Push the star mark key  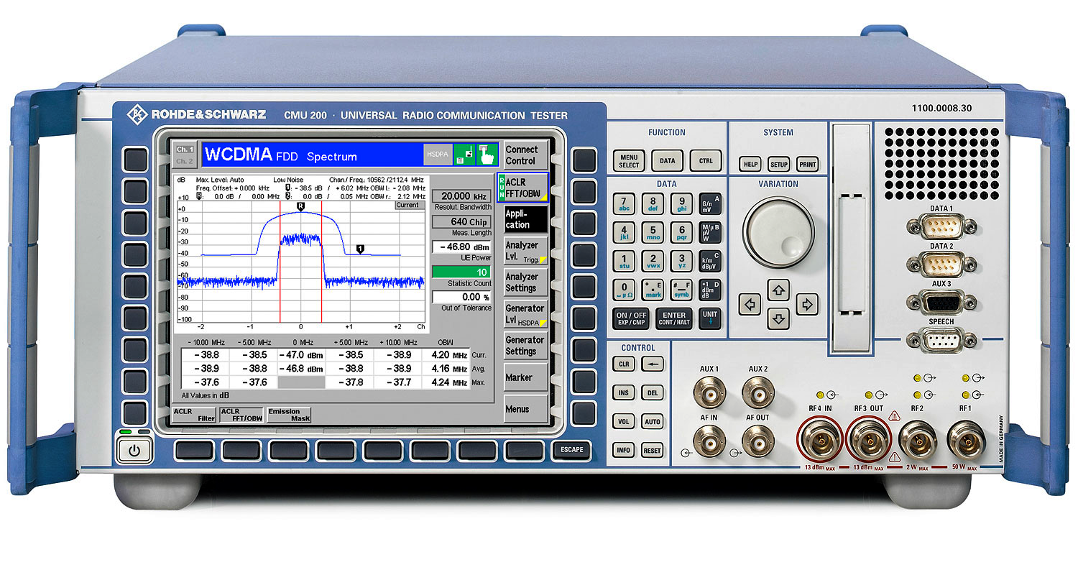click(653, 290)
